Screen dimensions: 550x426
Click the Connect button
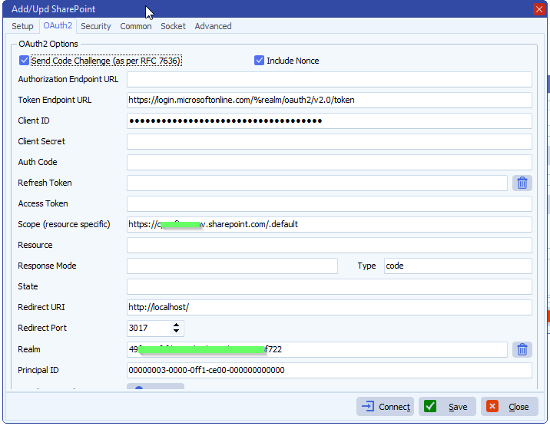[x=385, y=407]
